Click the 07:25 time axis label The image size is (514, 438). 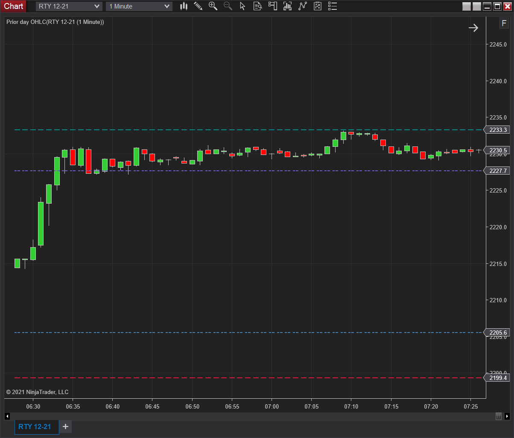pos(470,406)
